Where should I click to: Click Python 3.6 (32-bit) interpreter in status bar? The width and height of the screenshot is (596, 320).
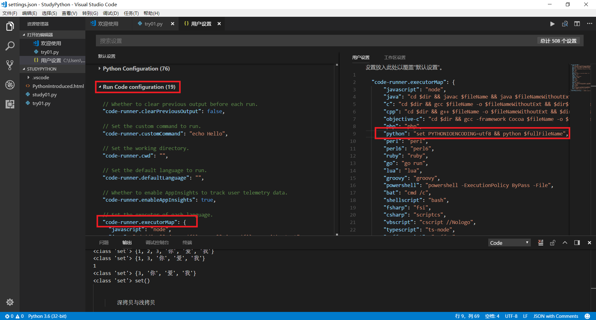(47, 316)
